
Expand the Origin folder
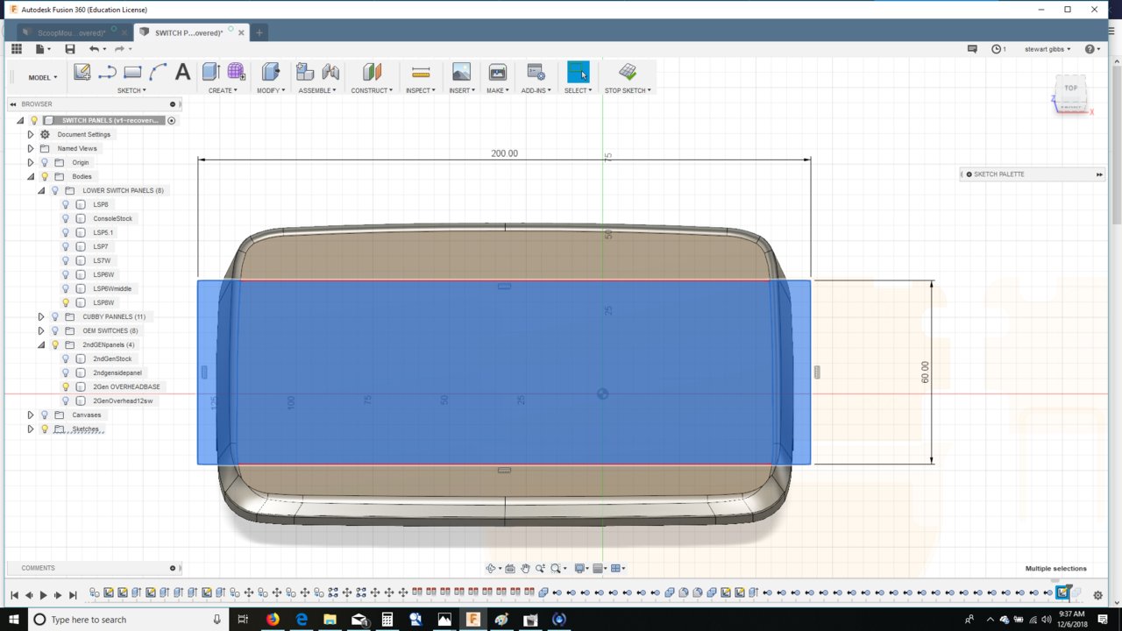coord(31,162)
